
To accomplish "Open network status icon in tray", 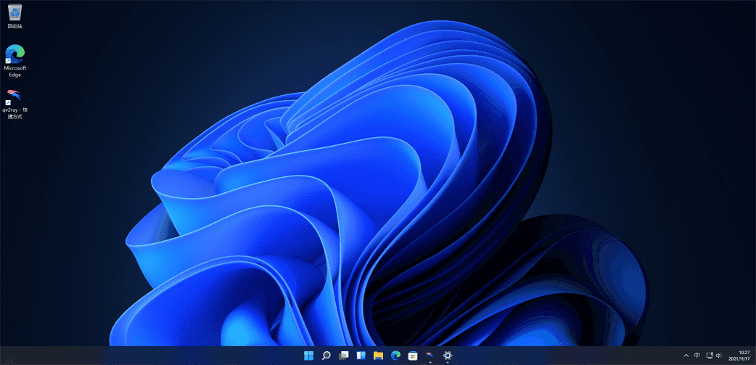I will (x=710, y=356).
